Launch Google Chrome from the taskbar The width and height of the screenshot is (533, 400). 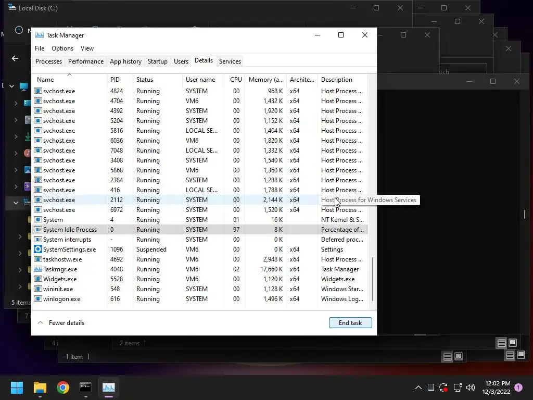pyautogui.click(x=63, y=387)
